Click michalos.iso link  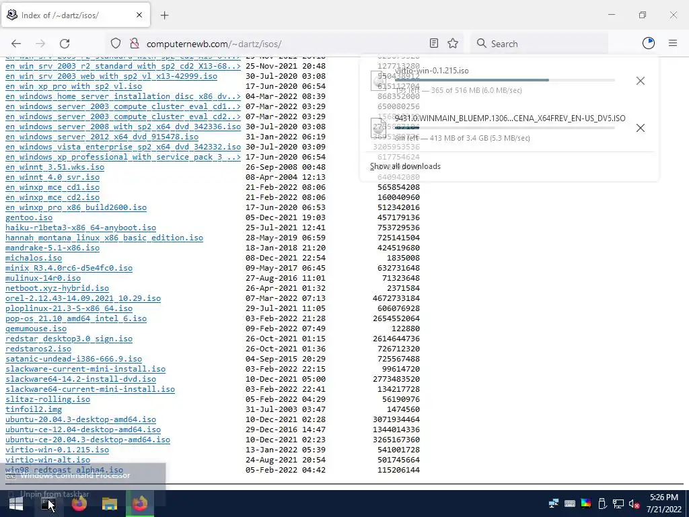click(x=34, y=258)
